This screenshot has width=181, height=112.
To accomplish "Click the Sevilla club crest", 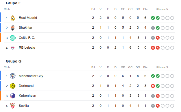I will (13, 106).
